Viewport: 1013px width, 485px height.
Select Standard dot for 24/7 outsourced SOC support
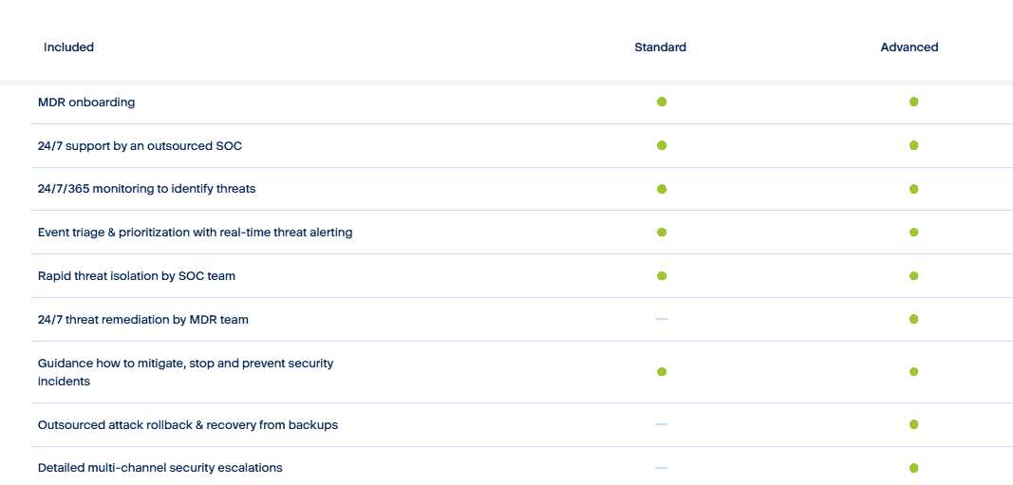coord(662,145)
